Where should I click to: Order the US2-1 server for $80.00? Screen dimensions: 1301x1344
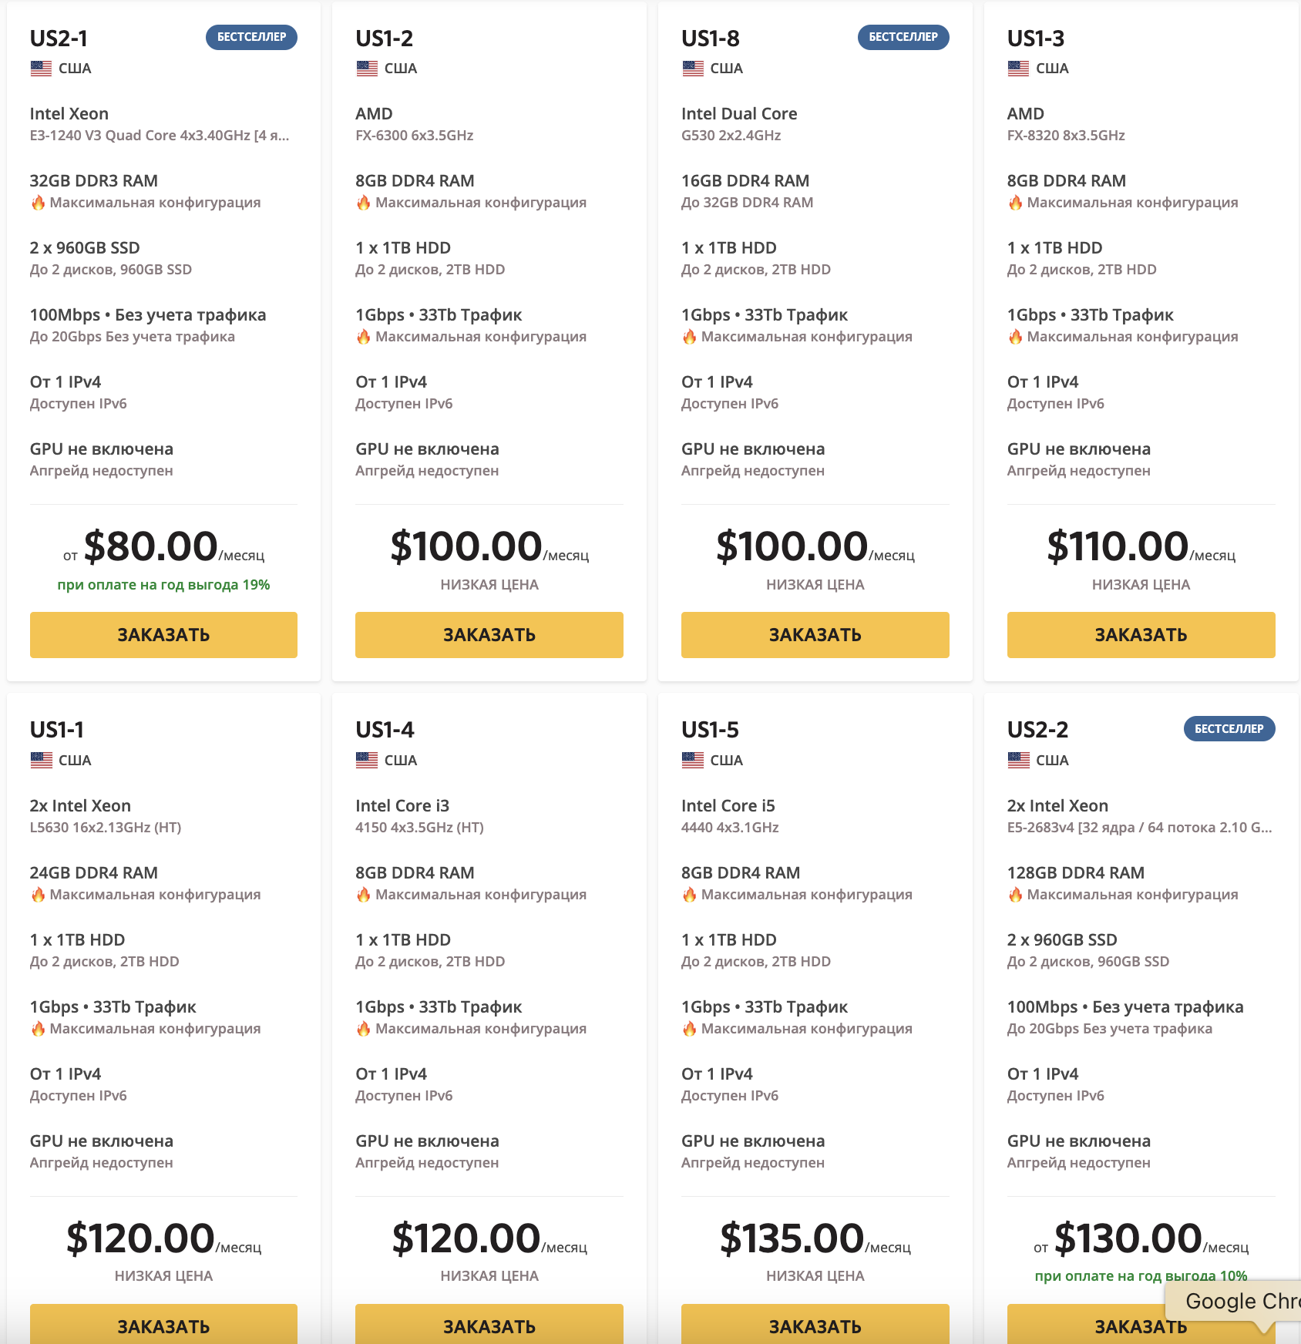tap(163, 635)
